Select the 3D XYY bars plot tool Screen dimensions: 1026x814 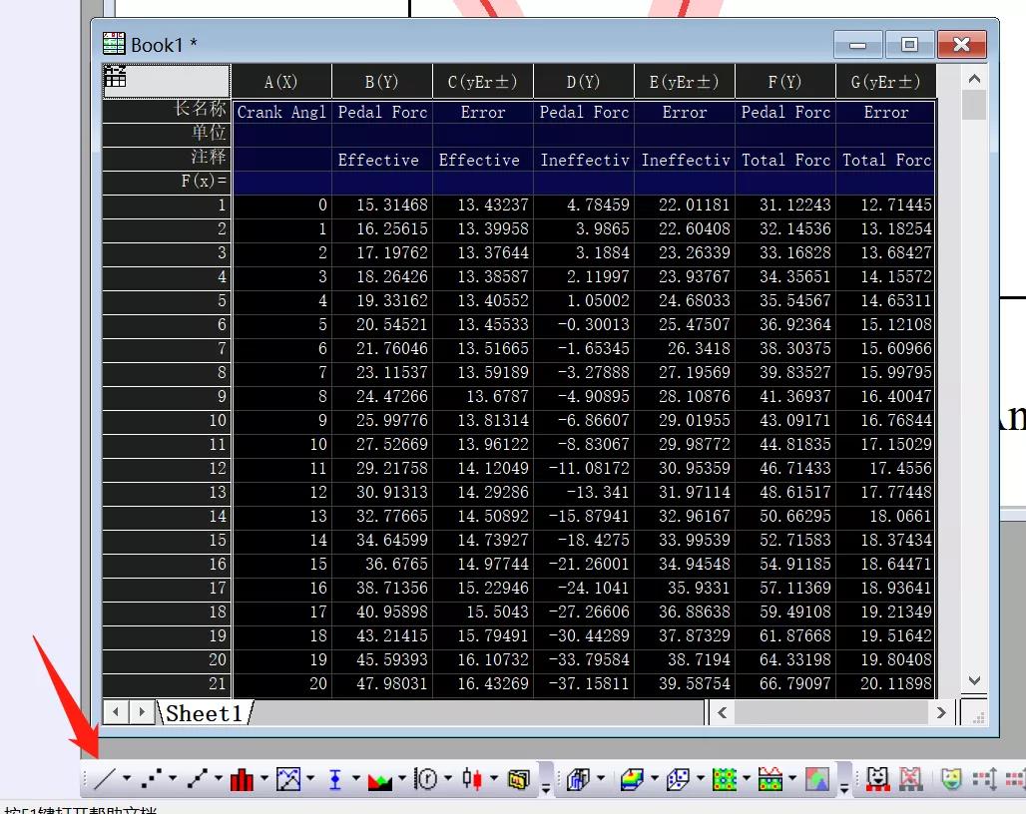579,779
